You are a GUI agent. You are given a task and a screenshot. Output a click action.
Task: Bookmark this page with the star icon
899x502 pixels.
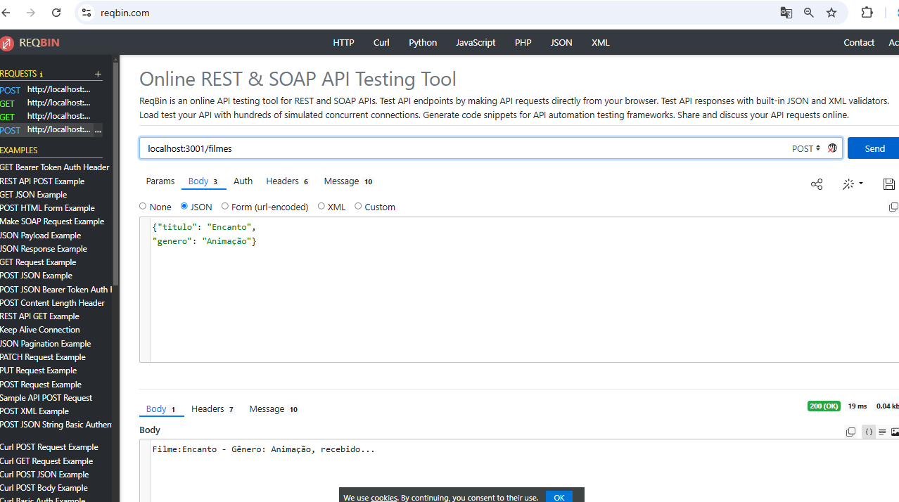pyautogui.click(x=831, y=13)
